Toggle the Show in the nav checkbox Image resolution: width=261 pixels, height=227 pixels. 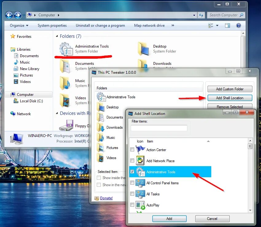click(x=99, y=185)
